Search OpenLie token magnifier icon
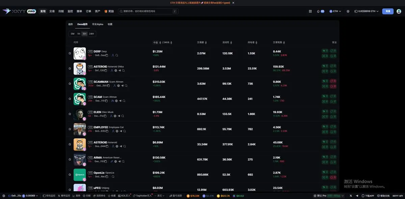The image size is (405, 199). coord(113,176)
